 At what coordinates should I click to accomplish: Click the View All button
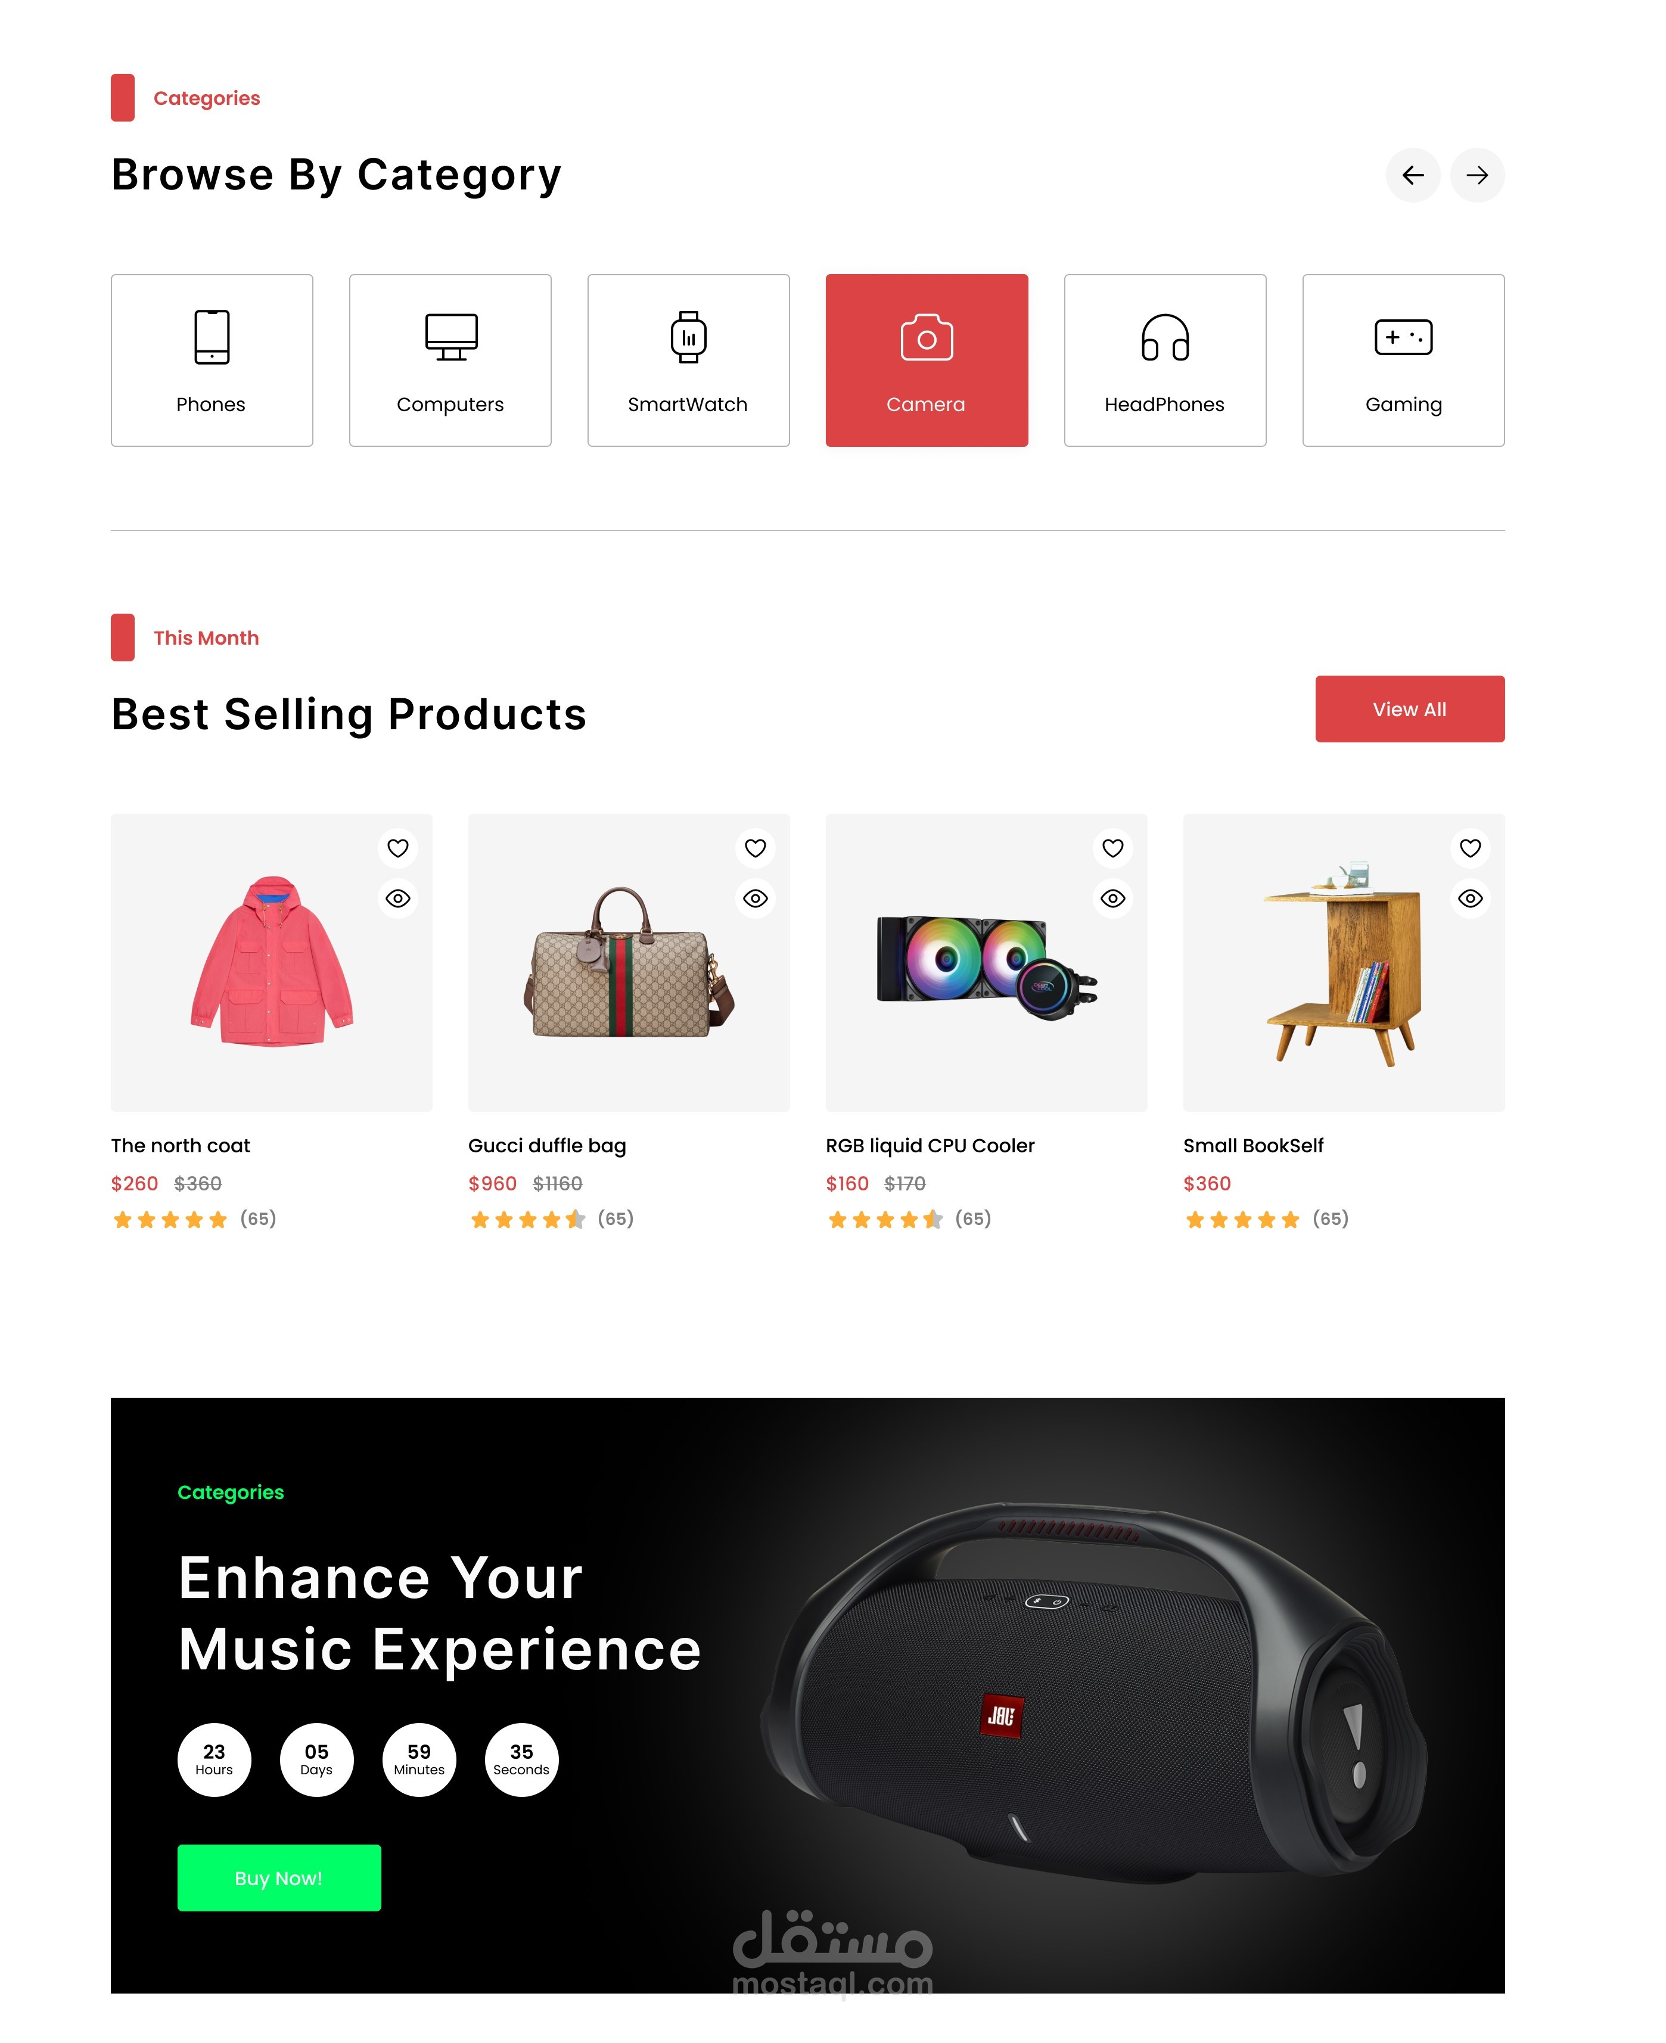click(x=1410, y=709)
